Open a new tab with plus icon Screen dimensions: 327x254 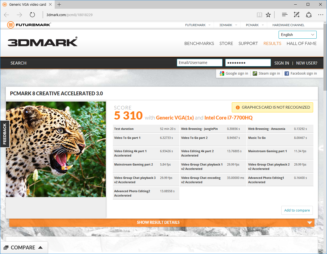59,4
